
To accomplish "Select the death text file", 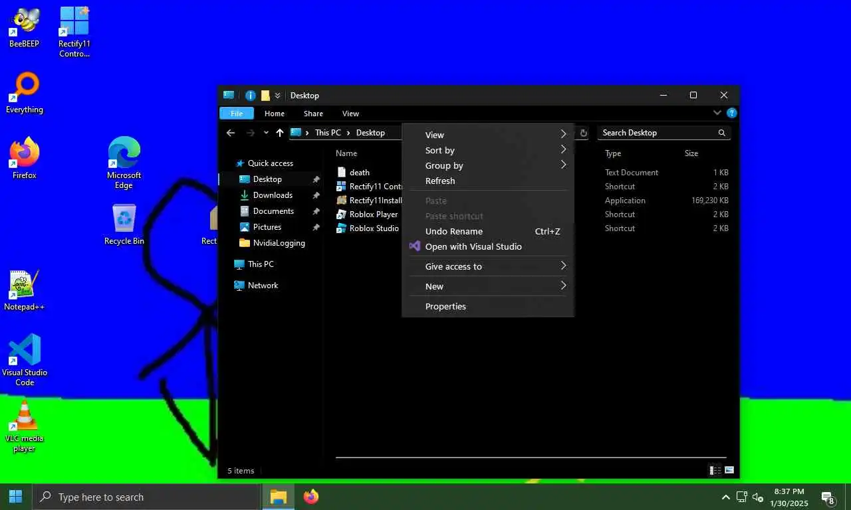I will 359,173.
